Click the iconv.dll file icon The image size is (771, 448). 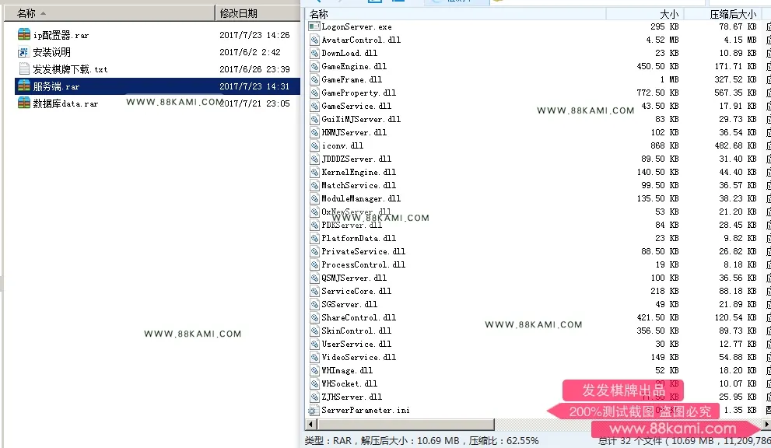tap(314, 145)
